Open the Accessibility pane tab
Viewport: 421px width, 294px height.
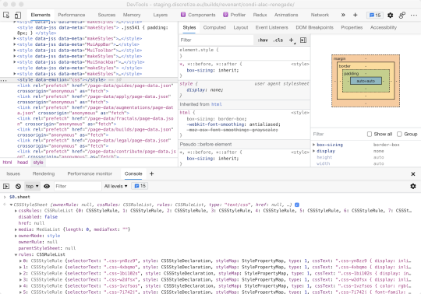(384, 27)
